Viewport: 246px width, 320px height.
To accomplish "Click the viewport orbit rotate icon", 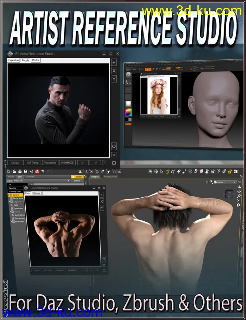I will 239,186.
